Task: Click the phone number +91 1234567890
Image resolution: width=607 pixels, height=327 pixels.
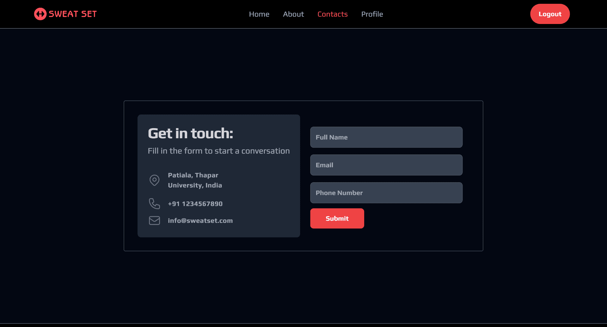Action: tap(195, 204)
